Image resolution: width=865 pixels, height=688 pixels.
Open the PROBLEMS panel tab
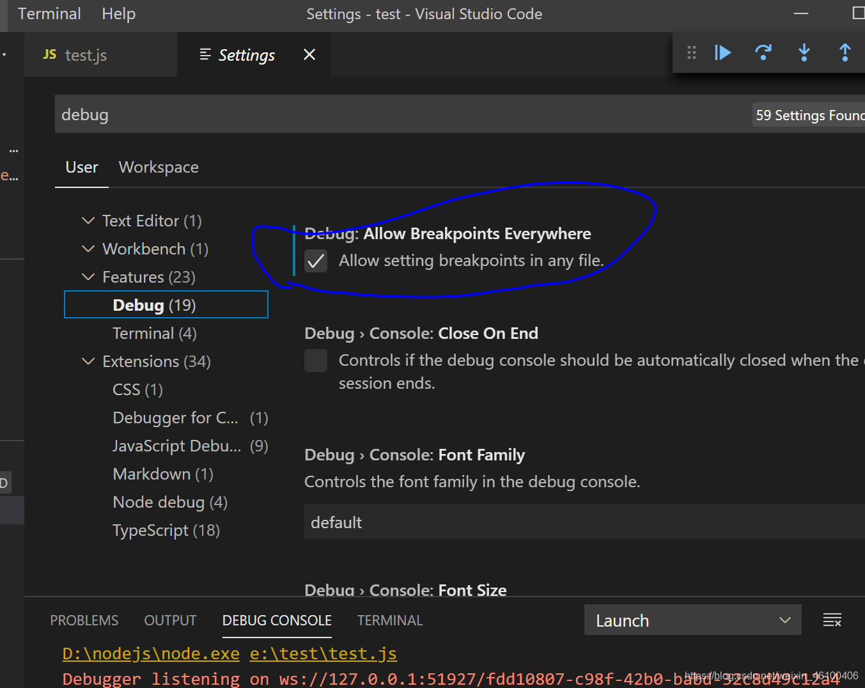(84, 620)
